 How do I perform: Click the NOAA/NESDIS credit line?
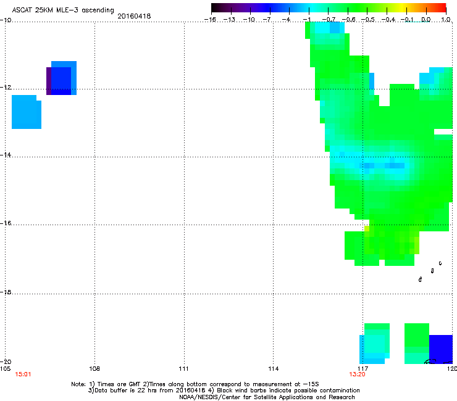(x=267, y=397)
